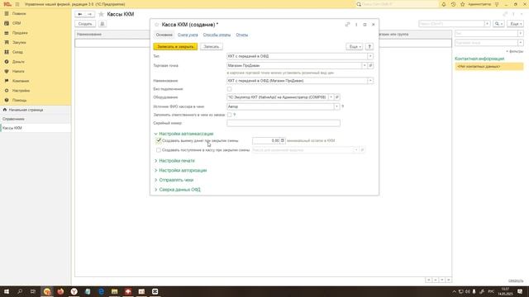Toggle Заполнить ответственного в чеке из заказа
This screenshot has width=529, height=297.
(x=230, y=115)
